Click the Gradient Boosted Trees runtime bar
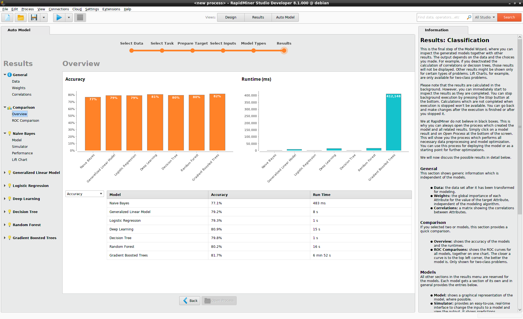The width and height of the screenshot is (523, 319). [393, 122]
